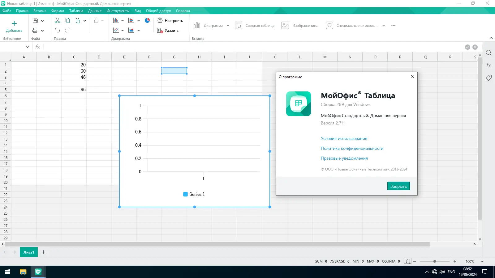
Task: Select the area chart type icon
Action: [x=131, y=30]
